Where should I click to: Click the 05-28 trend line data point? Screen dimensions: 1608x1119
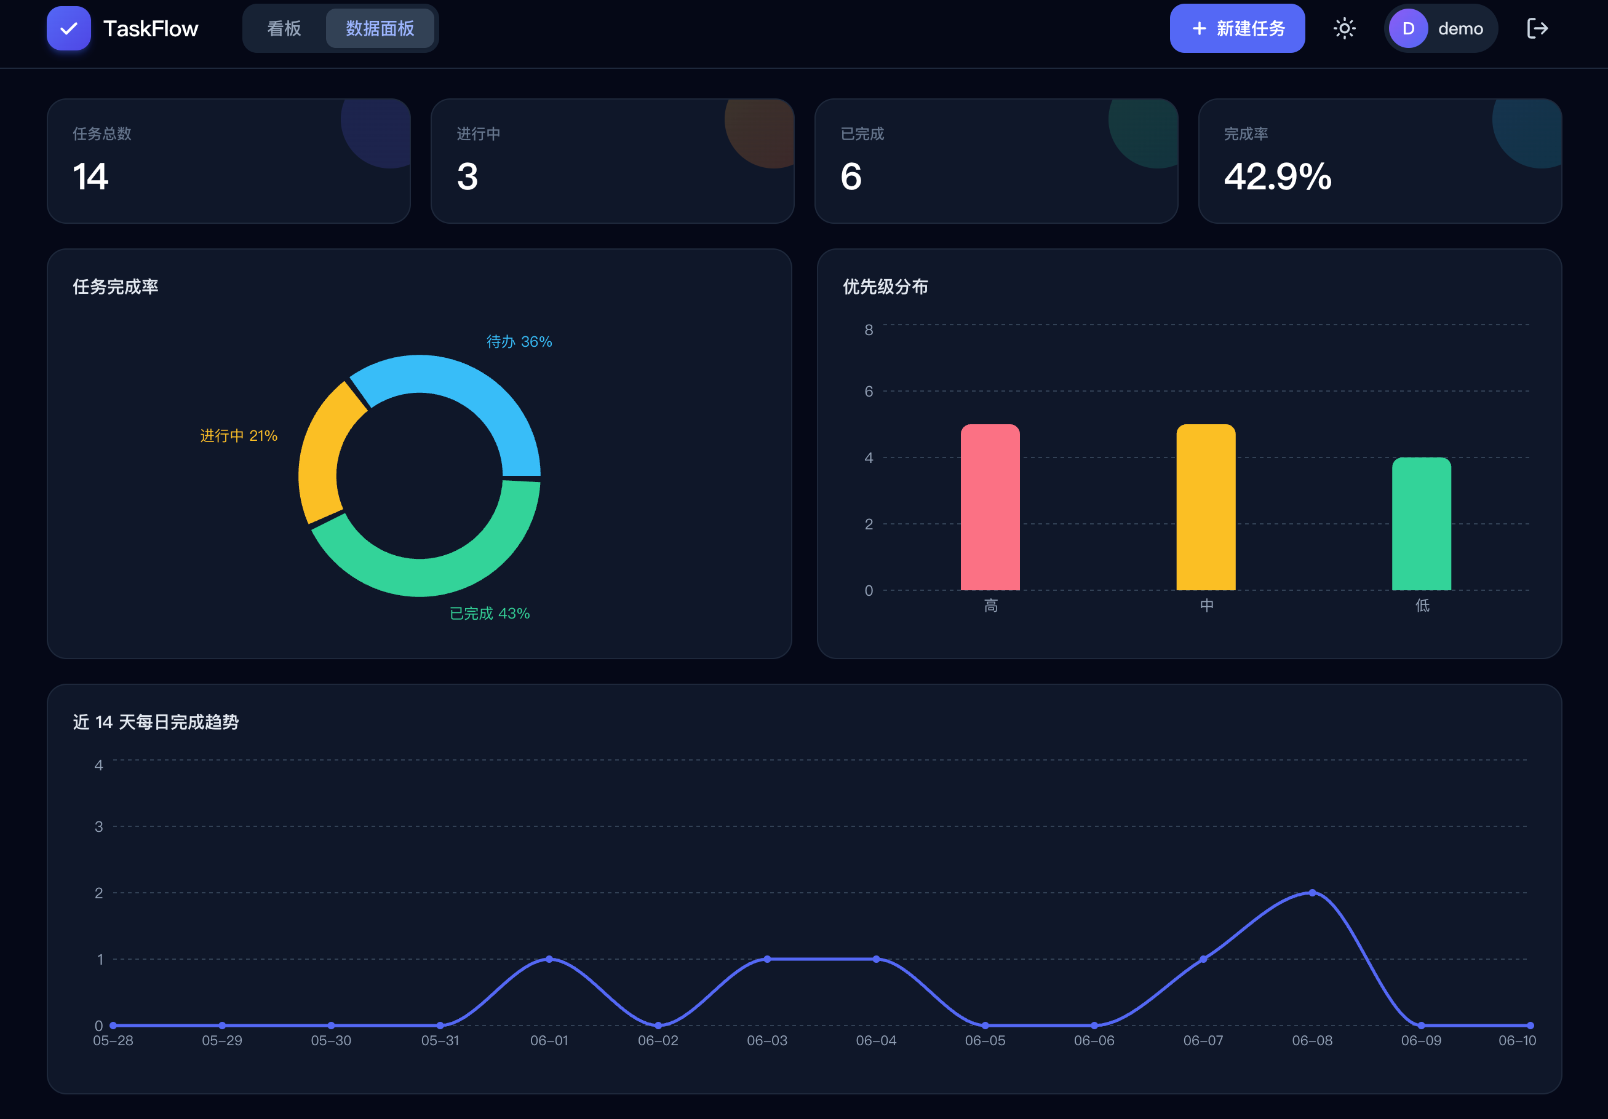(113, 1025)
